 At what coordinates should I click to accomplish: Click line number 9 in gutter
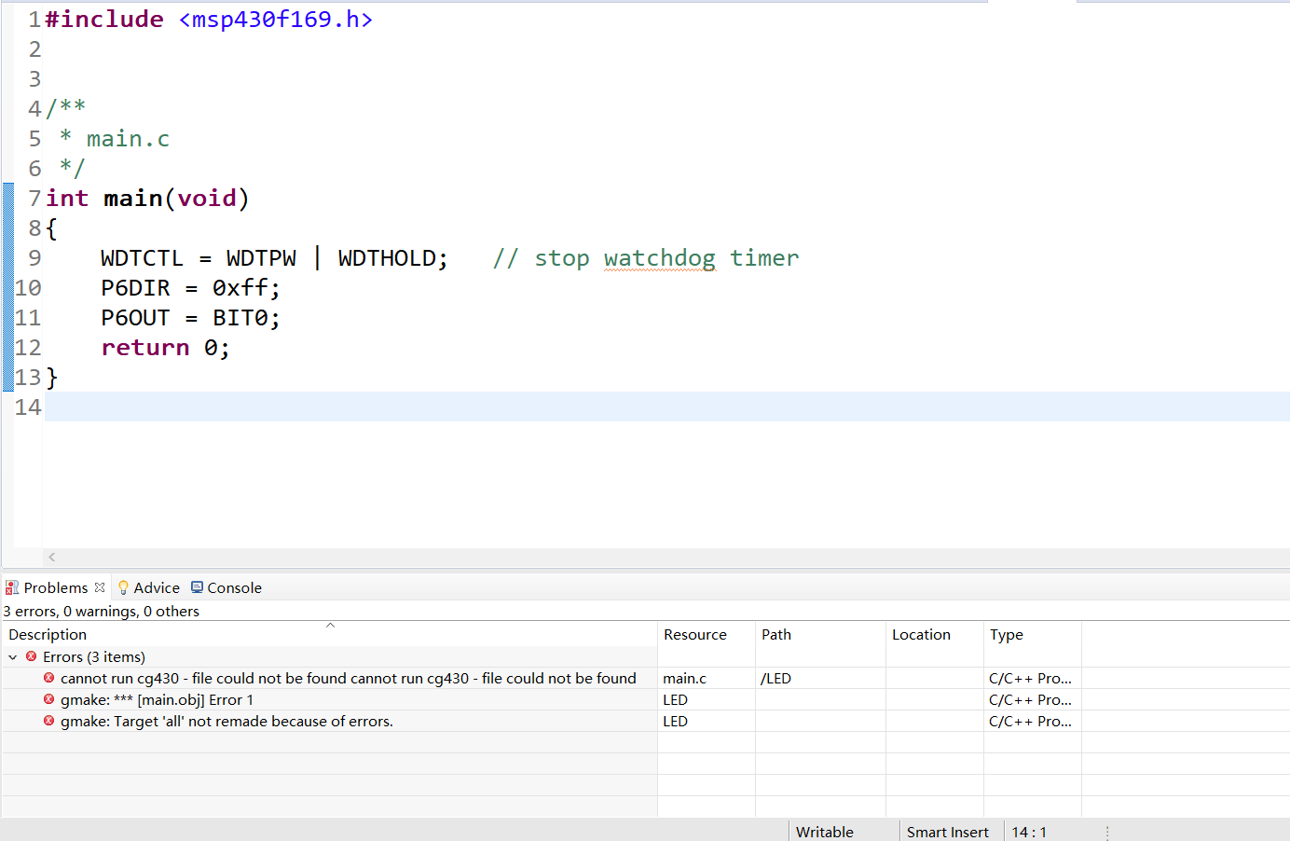(34, 258)
